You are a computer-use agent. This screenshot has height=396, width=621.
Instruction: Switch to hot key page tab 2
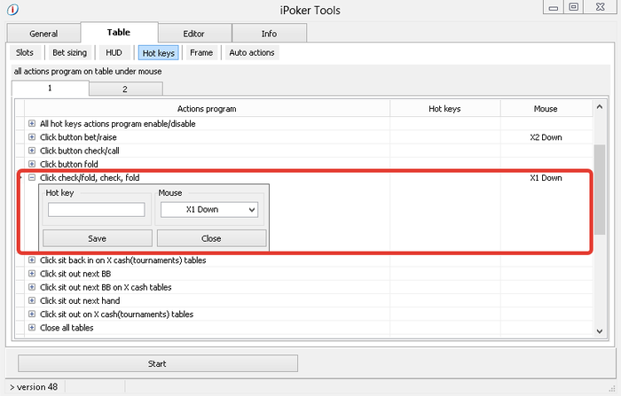(125, 89)
